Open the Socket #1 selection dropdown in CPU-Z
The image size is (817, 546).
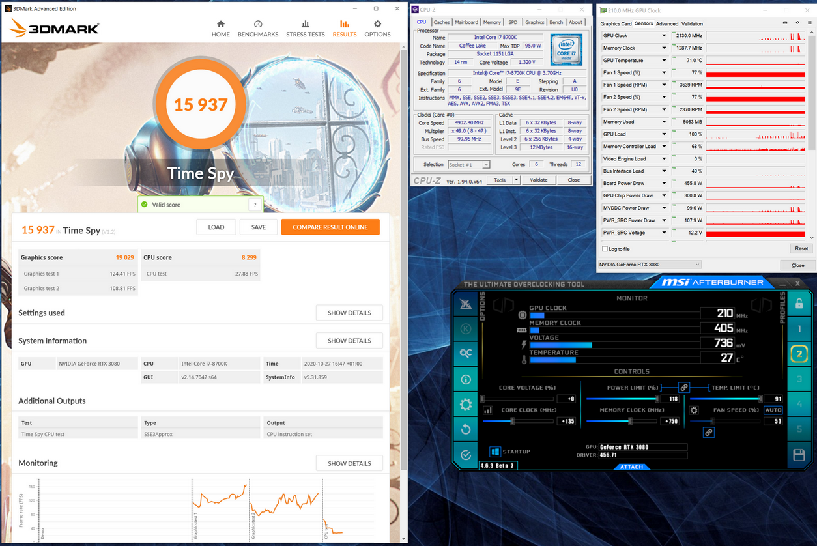(468, 165)
